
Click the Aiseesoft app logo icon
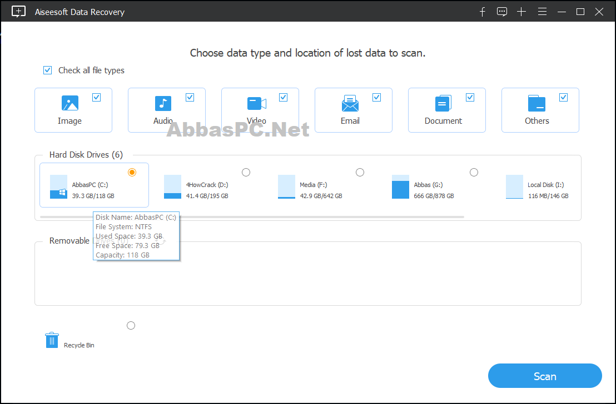[x=18, y=12]
